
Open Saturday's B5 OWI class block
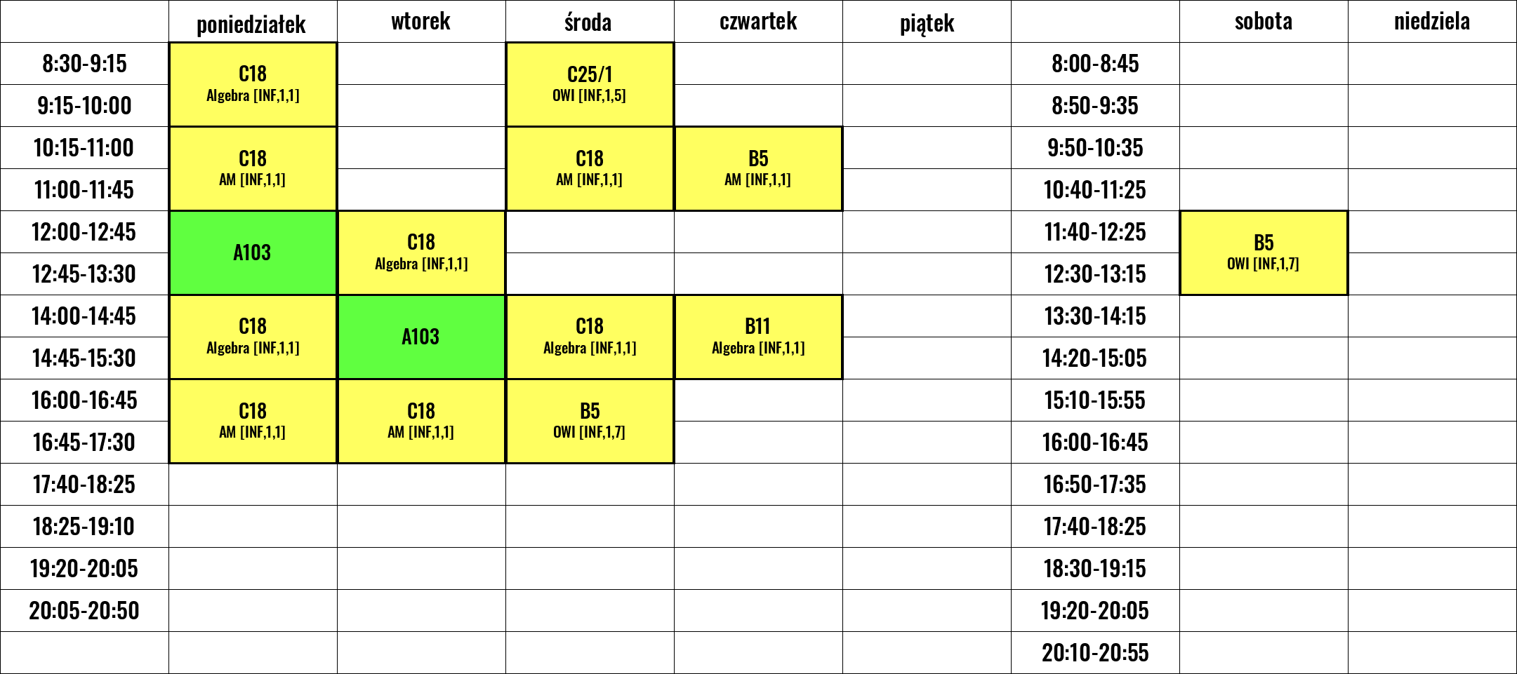pos(1264,252)
